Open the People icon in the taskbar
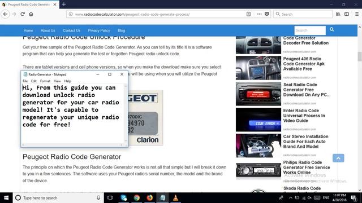362x203 pixels. (281, 198)
